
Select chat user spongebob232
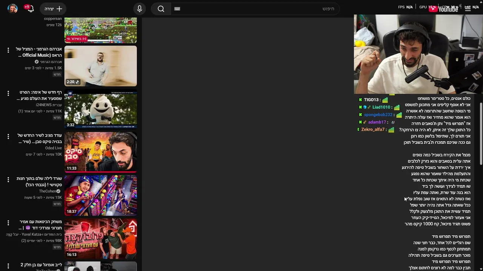pyautogui.click(x=378, y=115)
